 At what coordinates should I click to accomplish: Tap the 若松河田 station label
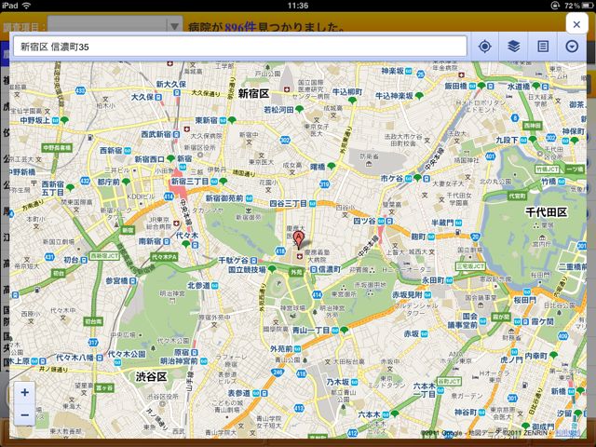point(278,110)
